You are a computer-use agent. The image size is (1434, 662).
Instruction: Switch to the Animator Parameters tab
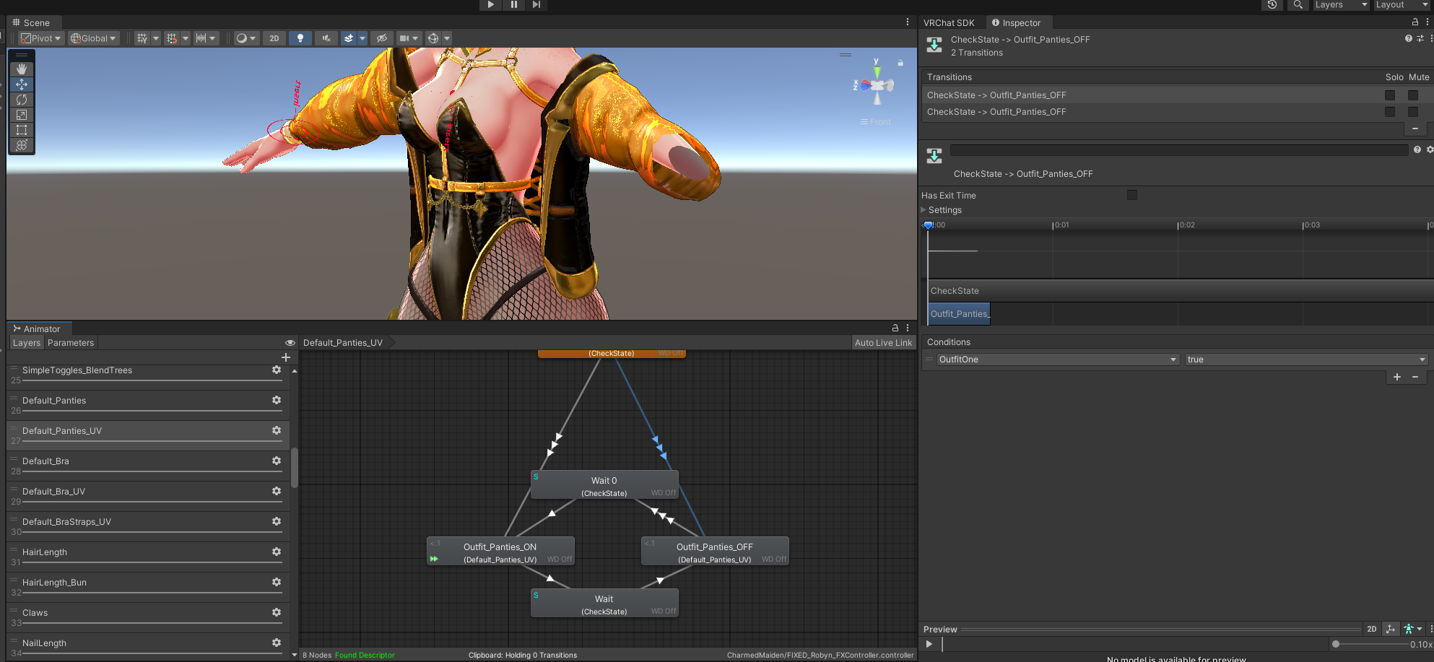click(x=71, y=343)
